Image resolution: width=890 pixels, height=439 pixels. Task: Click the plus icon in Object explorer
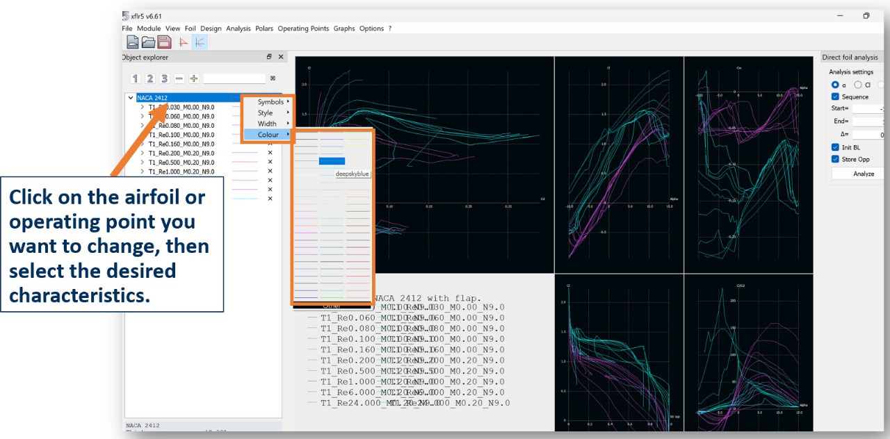(x=194, y=79)
